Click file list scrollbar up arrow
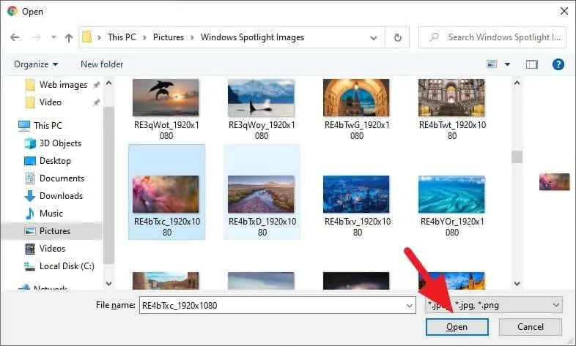Image resolution: width=576 pixels, height=346 pixels. [517, 83]
